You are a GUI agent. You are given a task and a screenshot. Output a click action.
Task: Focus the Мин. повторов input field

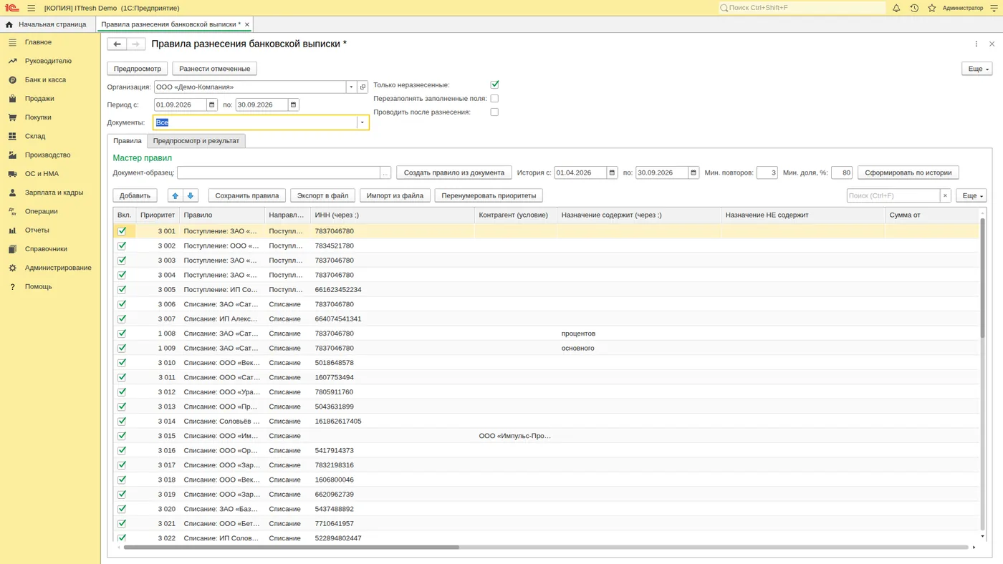767,172
